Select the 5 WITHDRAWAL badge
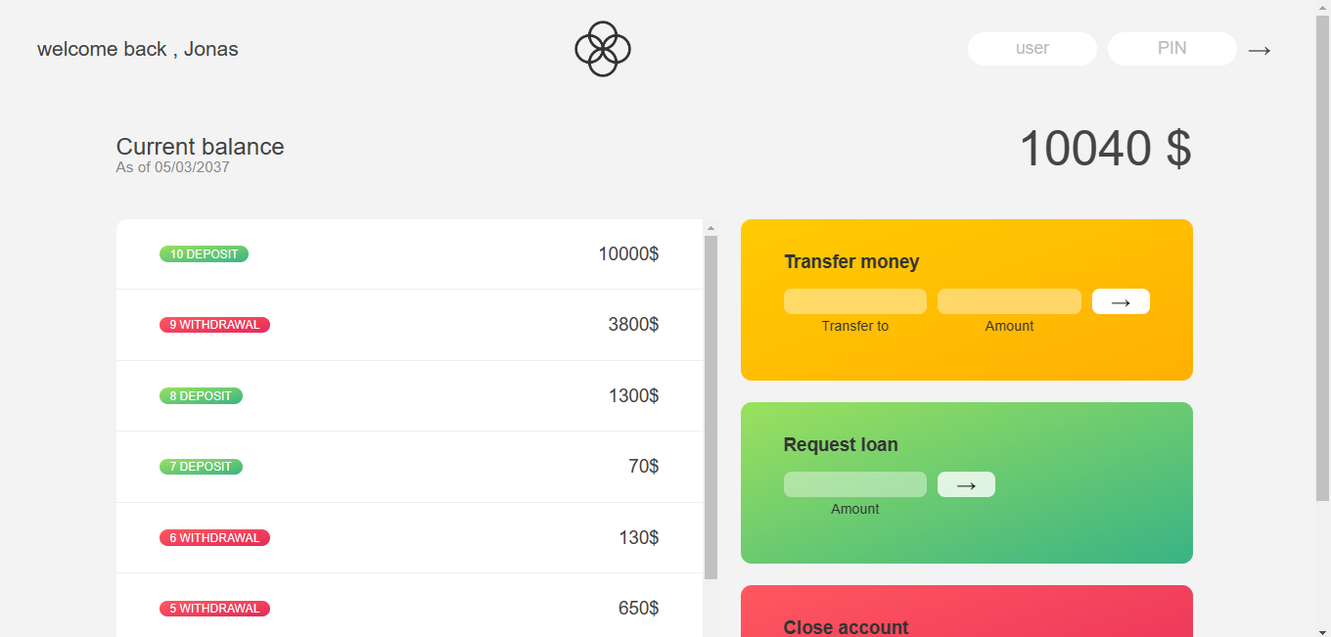The height and width of the screenshot is (637, 1331). (214, 609)
